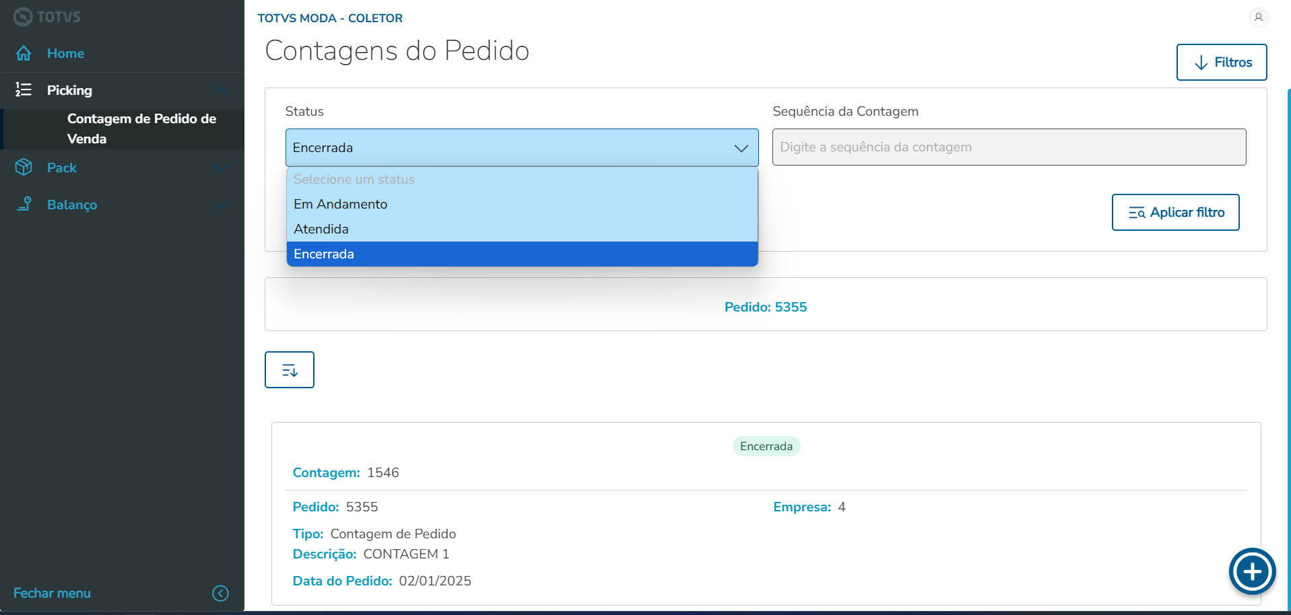Click the Home house icon

point(24,53)
